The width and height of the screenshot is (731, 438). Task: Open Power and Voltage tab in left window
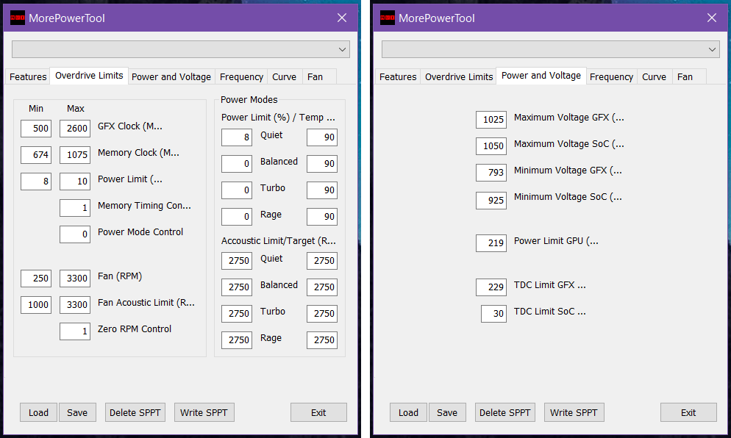171,76
